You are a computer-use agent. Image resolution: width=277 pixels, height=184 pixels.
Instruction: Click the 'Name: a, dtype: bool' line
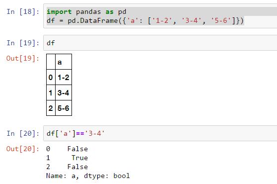(88, 176)
